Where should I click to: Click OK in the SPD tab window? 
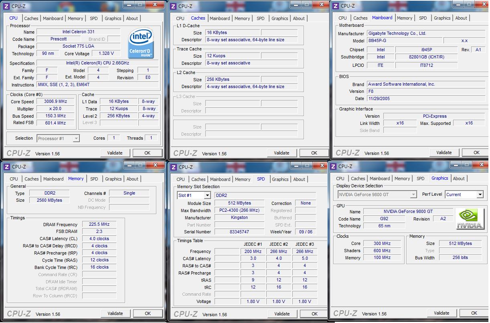tap(314, 314)
